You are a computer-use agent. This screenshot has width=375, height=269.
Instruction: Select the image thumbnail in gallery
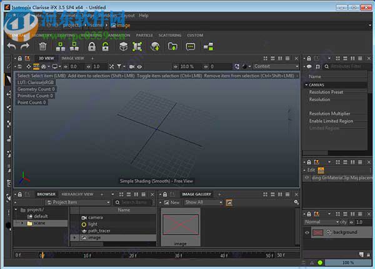(181, 224)
